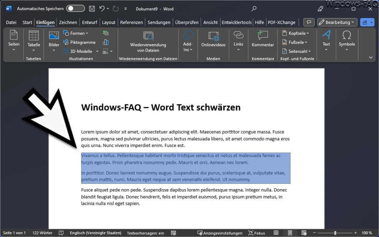Collapse the ribbon with chevron
The height and width of the screenshot is (237, 379).
pyautogui.click(x=370, y=57)
